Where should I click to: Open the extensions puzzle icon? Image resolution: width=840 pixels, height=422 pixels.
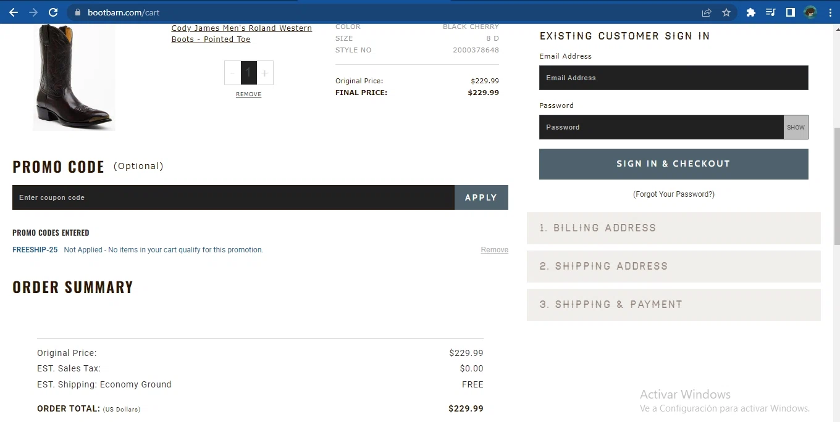click(751, 12)
